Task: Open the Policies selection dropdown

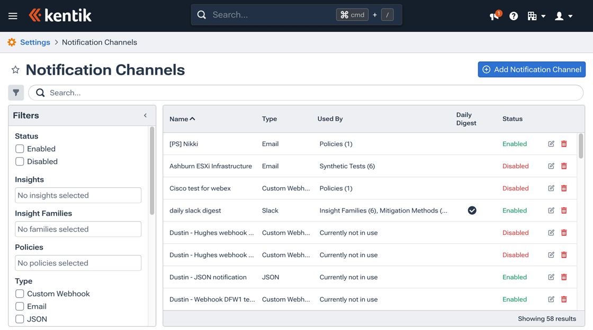Action: point(78,263)
